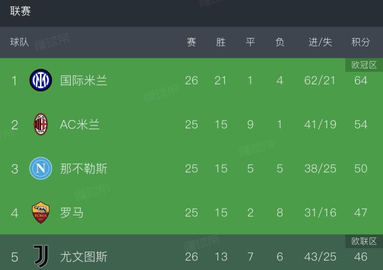Open the 国际米兰 team page
383x270 pixels.
coord(84,80)
